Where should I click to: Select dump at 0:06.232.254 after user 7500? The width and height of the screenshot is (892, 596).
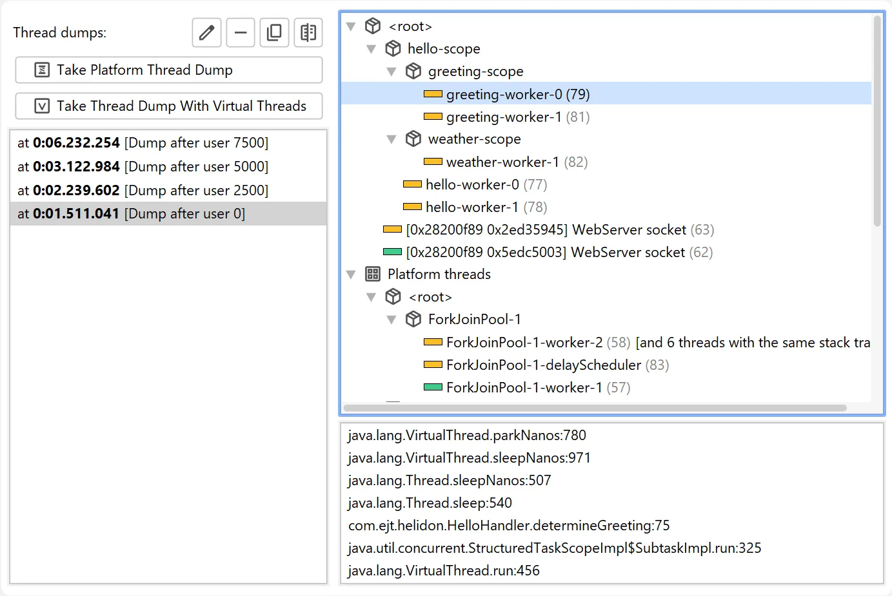168,142
